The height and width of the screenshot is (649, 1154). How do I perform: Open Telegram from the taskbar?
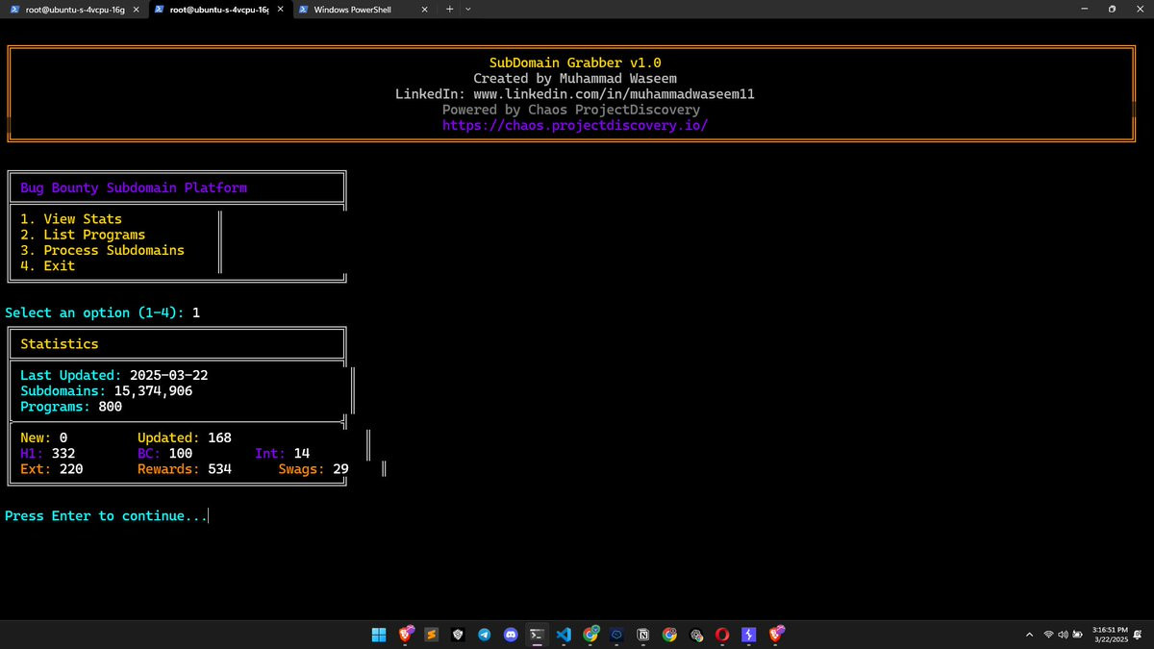tap(485, 635)
